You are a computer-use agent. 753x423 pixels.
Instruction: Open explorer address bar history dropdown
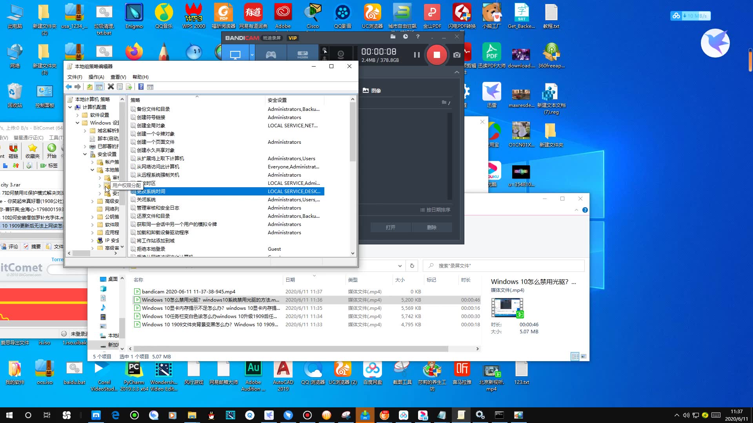400,266
